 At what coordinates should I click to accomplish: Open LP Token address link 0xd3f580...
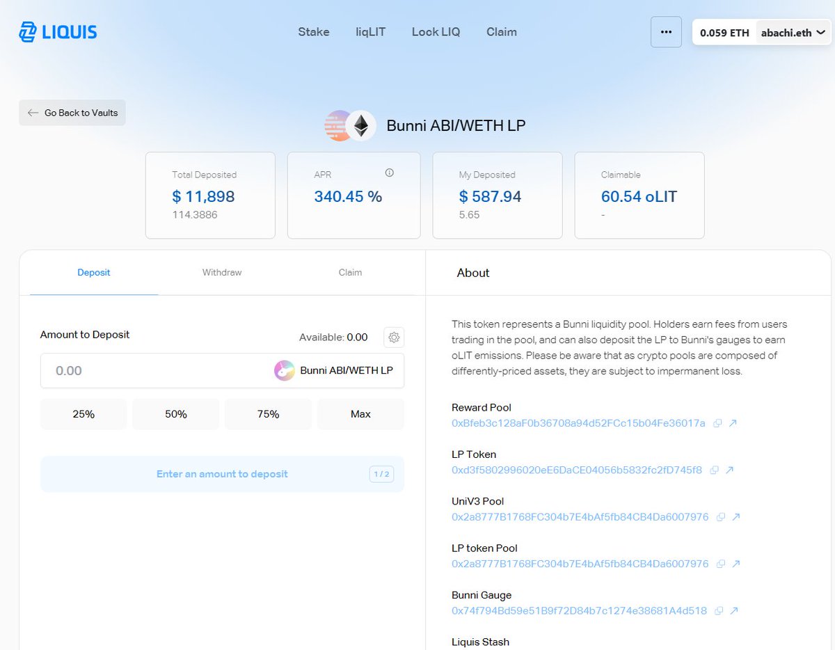click(577, 470)
